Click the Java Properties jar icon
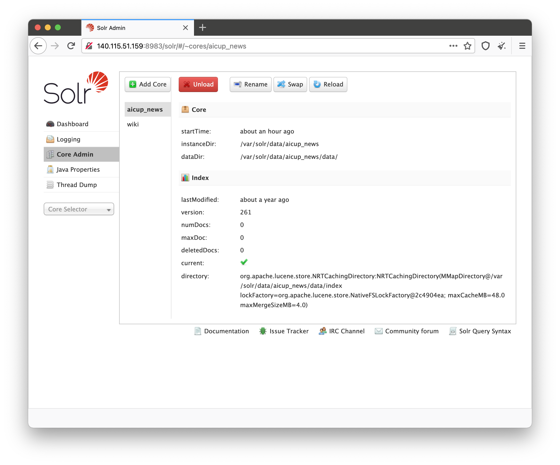The height and width of the screenshot is (465, 560). pos(50,170)
